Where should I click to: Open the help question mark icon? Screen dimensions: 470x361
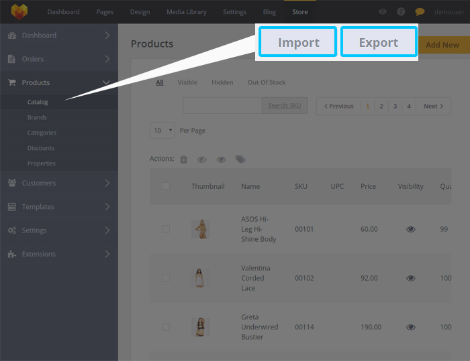click(401, 11)
